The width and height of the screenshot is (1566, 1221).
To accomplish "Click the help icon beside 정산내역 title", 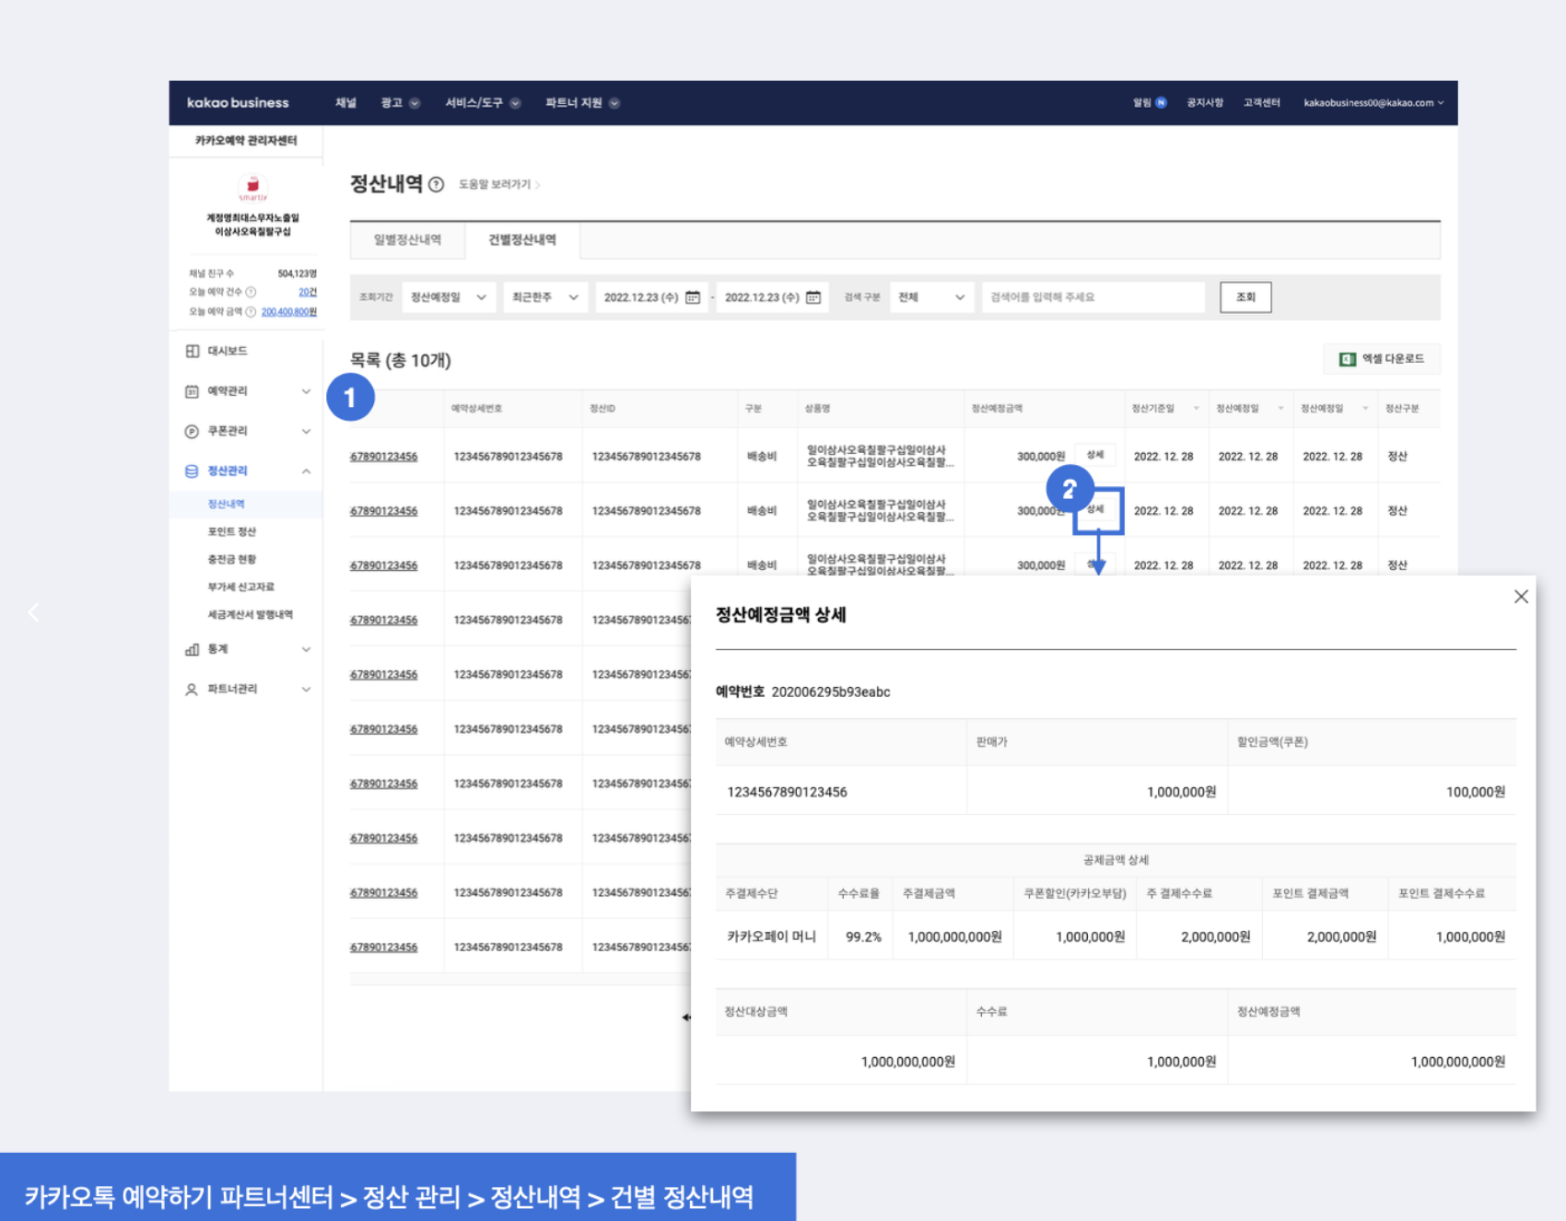I will coord(437,185).
